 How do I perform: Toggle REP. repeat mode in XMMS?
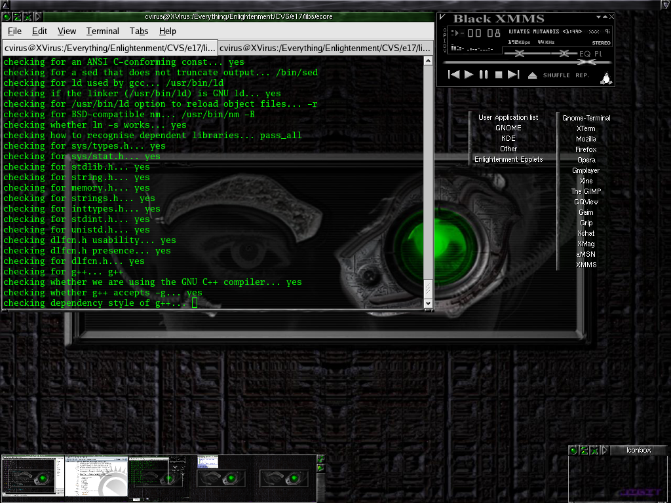click(582, 75)
